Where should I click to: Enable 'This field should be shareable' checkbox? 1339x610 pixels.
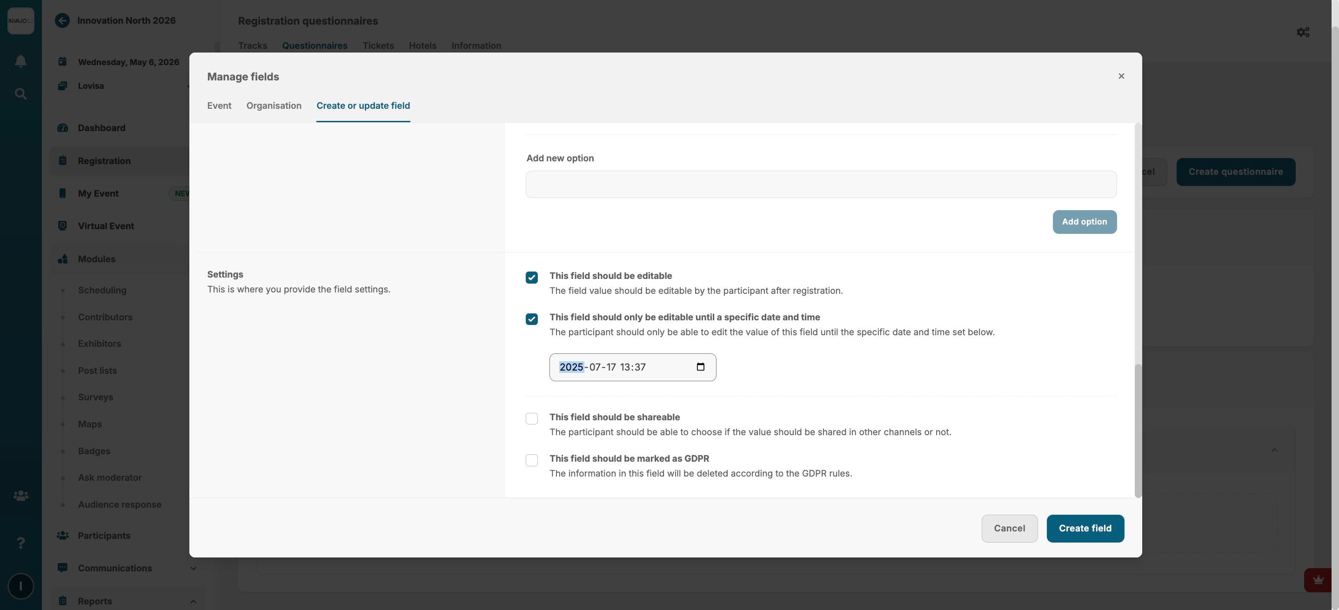point(531,419)
